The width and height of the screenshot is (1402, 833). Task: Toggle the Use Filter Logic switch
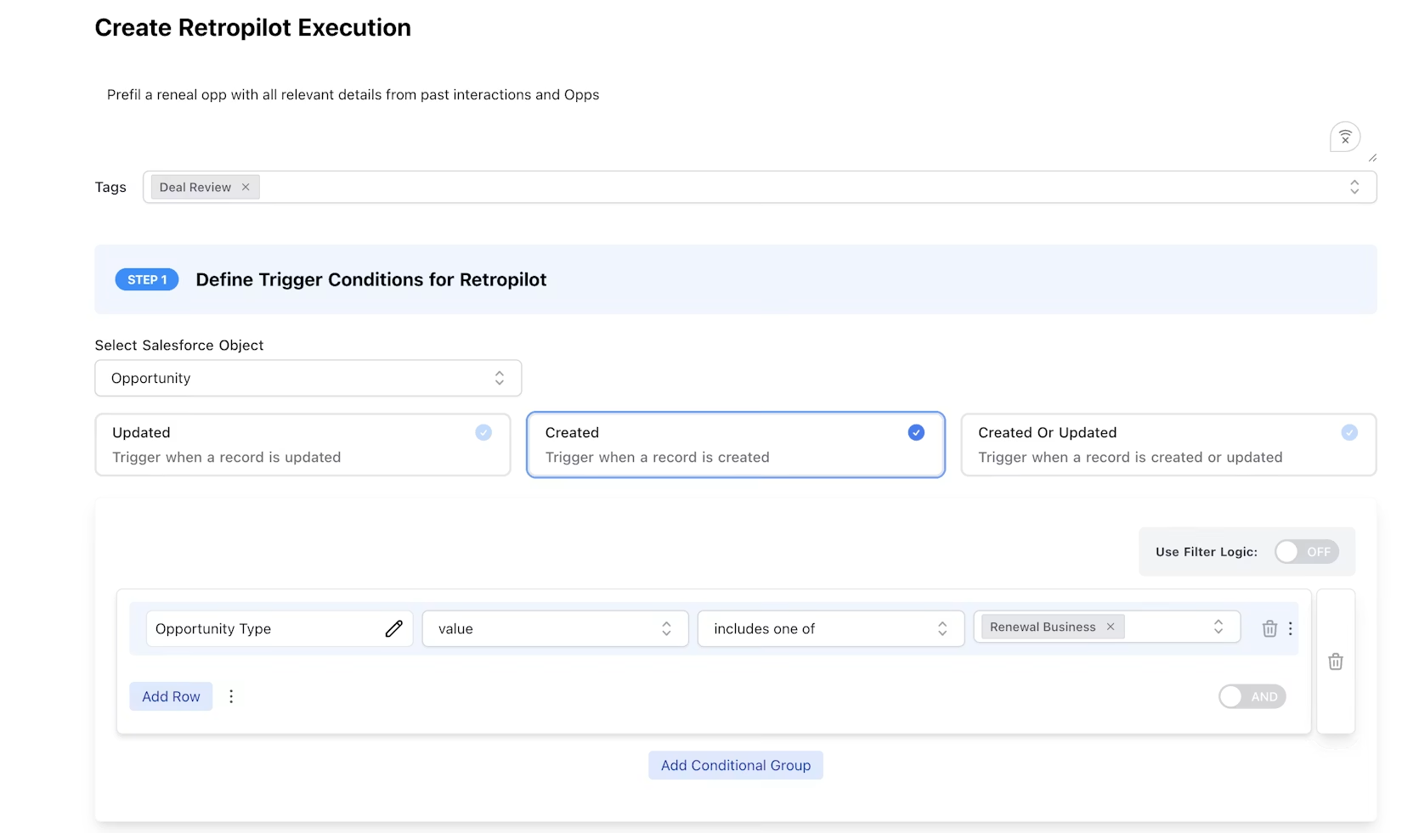coord(1306,552)
